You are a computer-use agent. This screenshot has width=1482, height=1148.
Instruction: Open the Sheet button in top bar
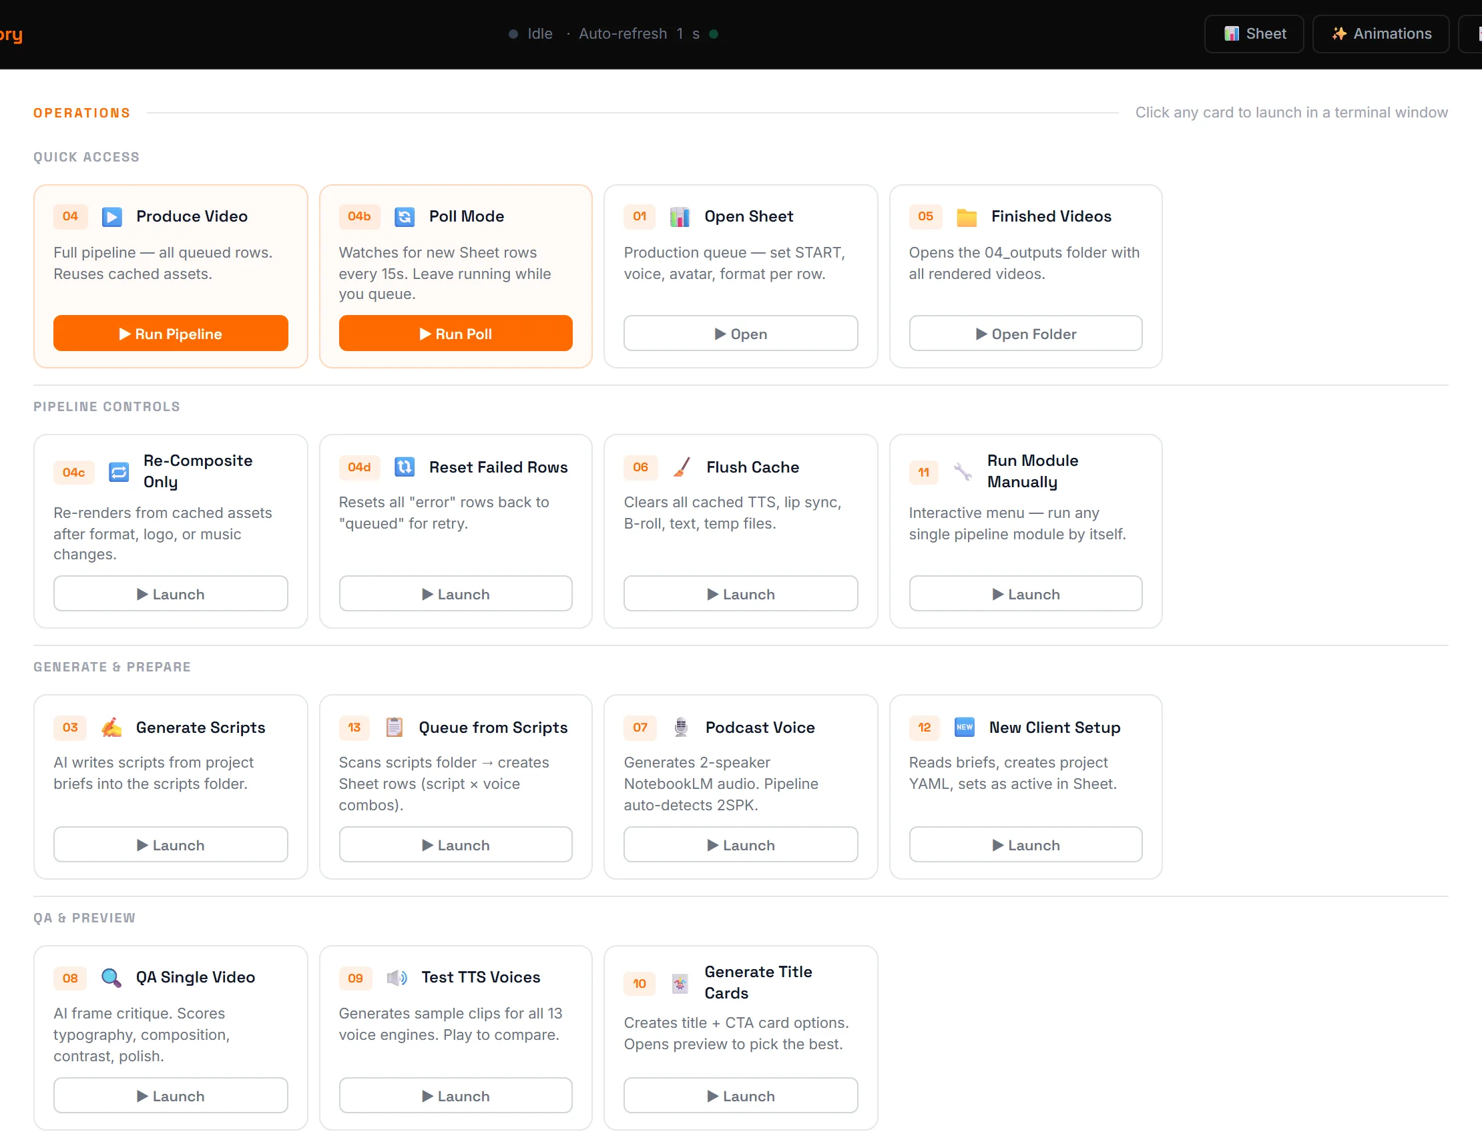(x=1254, y=34)
